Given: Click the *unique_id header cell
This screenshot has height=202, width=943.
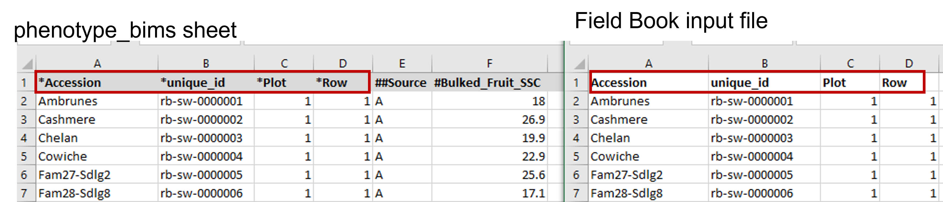Looking at the screenshot, I should (206, 82).
